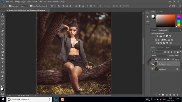Open the Filter menu
Screen dimensions: 182x102
(x=40, y=2)
